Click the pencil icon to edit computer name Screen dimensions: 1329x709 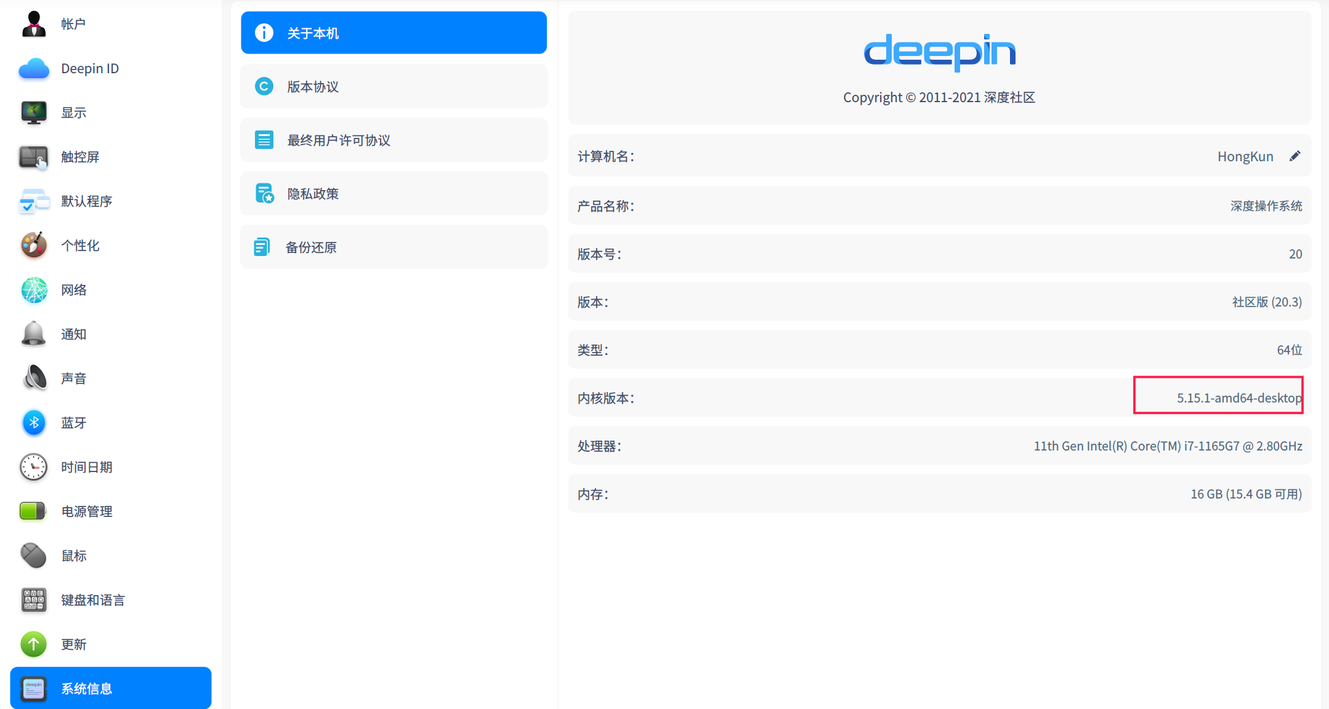(1295, 156)
